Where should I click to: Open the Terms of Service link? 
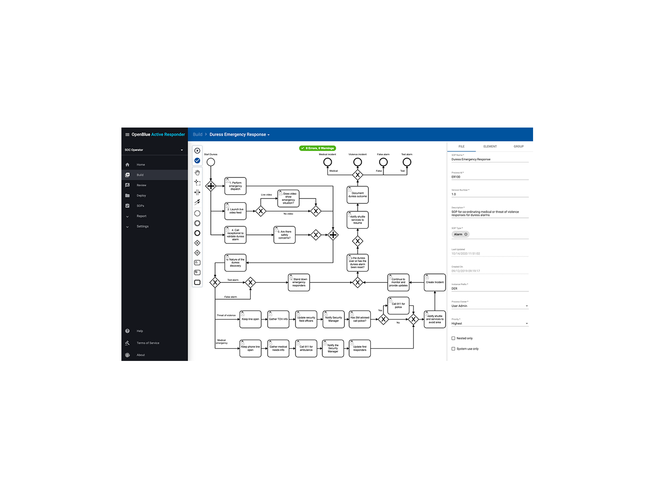click(148, 343)
